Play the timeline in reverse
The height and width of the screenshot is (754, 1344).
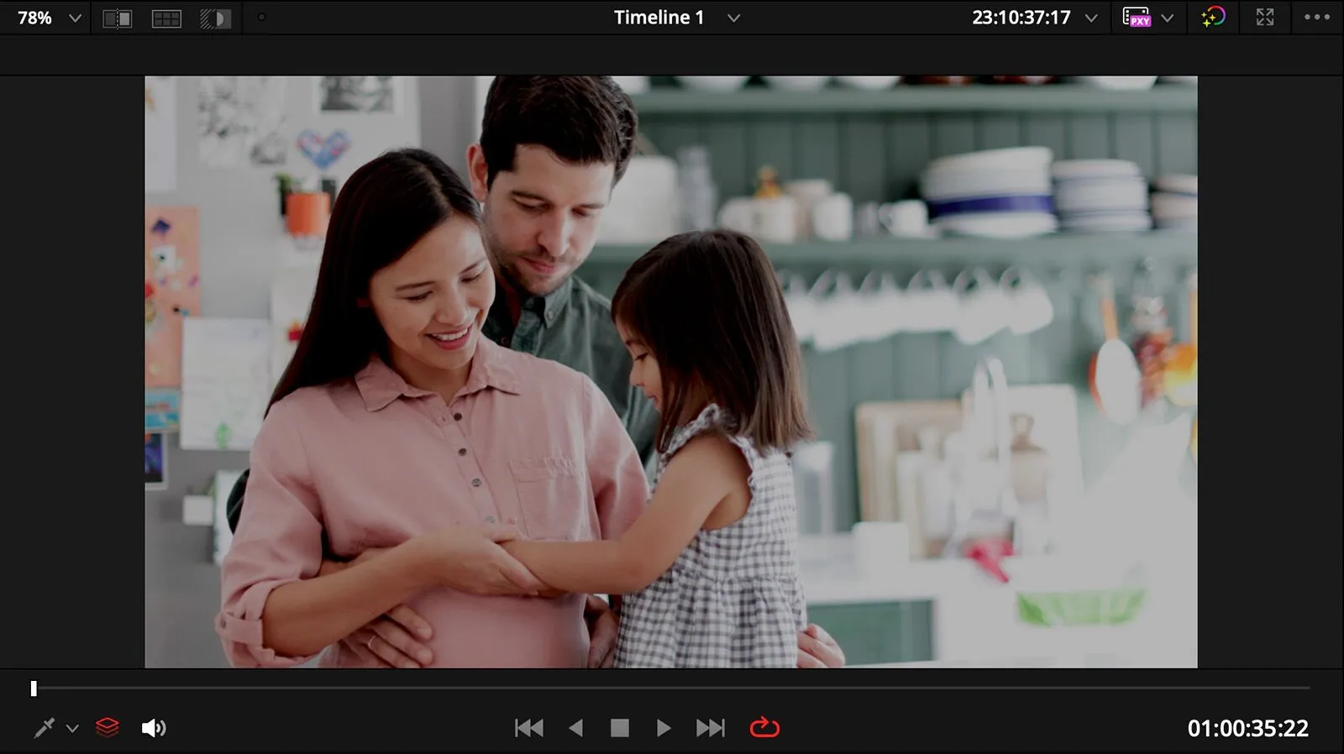click(576, 728)
